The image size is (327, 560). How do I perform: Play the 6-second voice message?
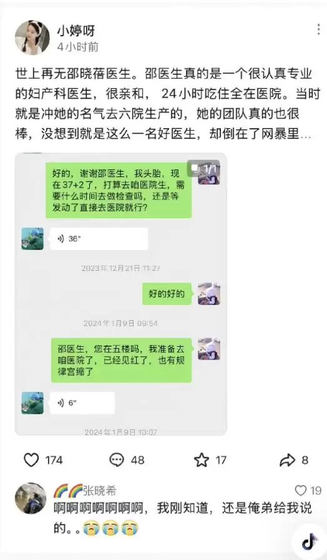point(82,403)
